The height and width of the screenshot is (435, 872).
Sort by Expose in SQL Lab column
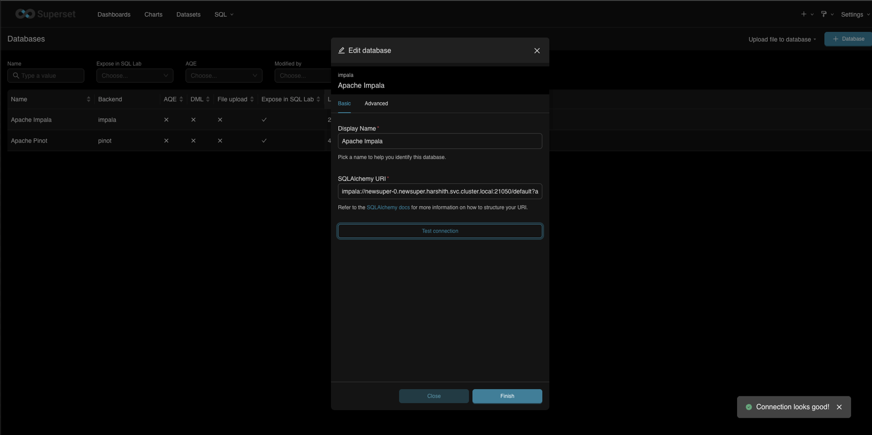[318, 99]
